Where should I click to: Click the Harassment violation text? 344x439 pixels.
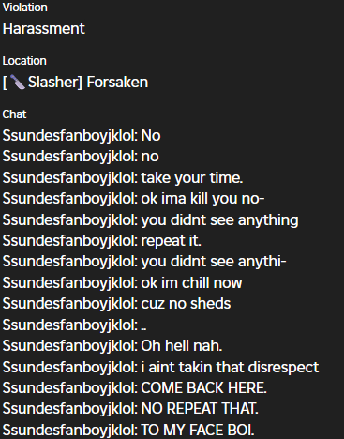(44, 29)
